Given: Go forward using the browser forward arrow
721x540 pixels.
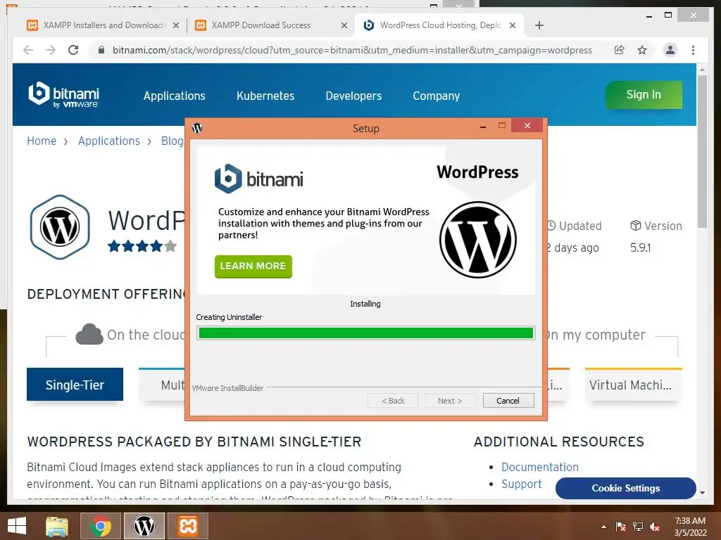Looking at the screenshot, I should pos(51,50).
